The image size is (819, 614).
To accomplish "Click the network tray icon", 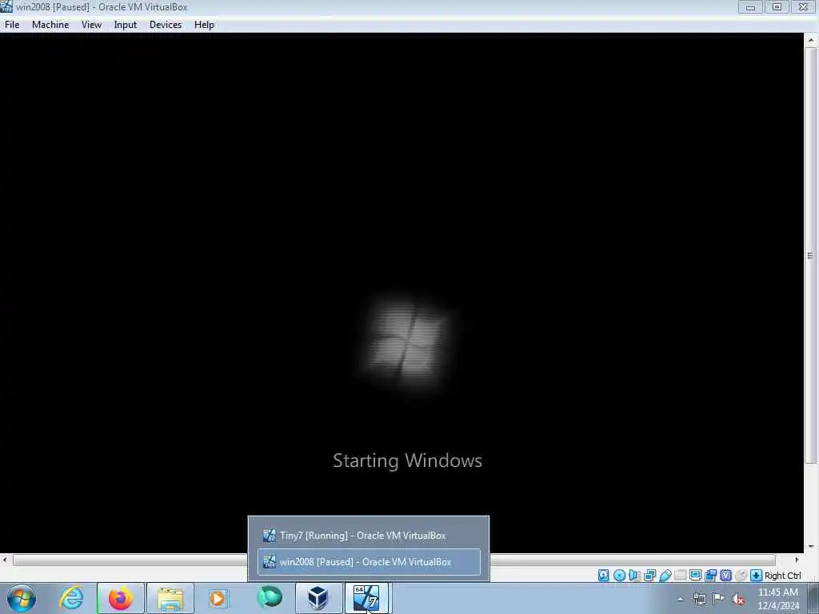I will pos(699,600).
